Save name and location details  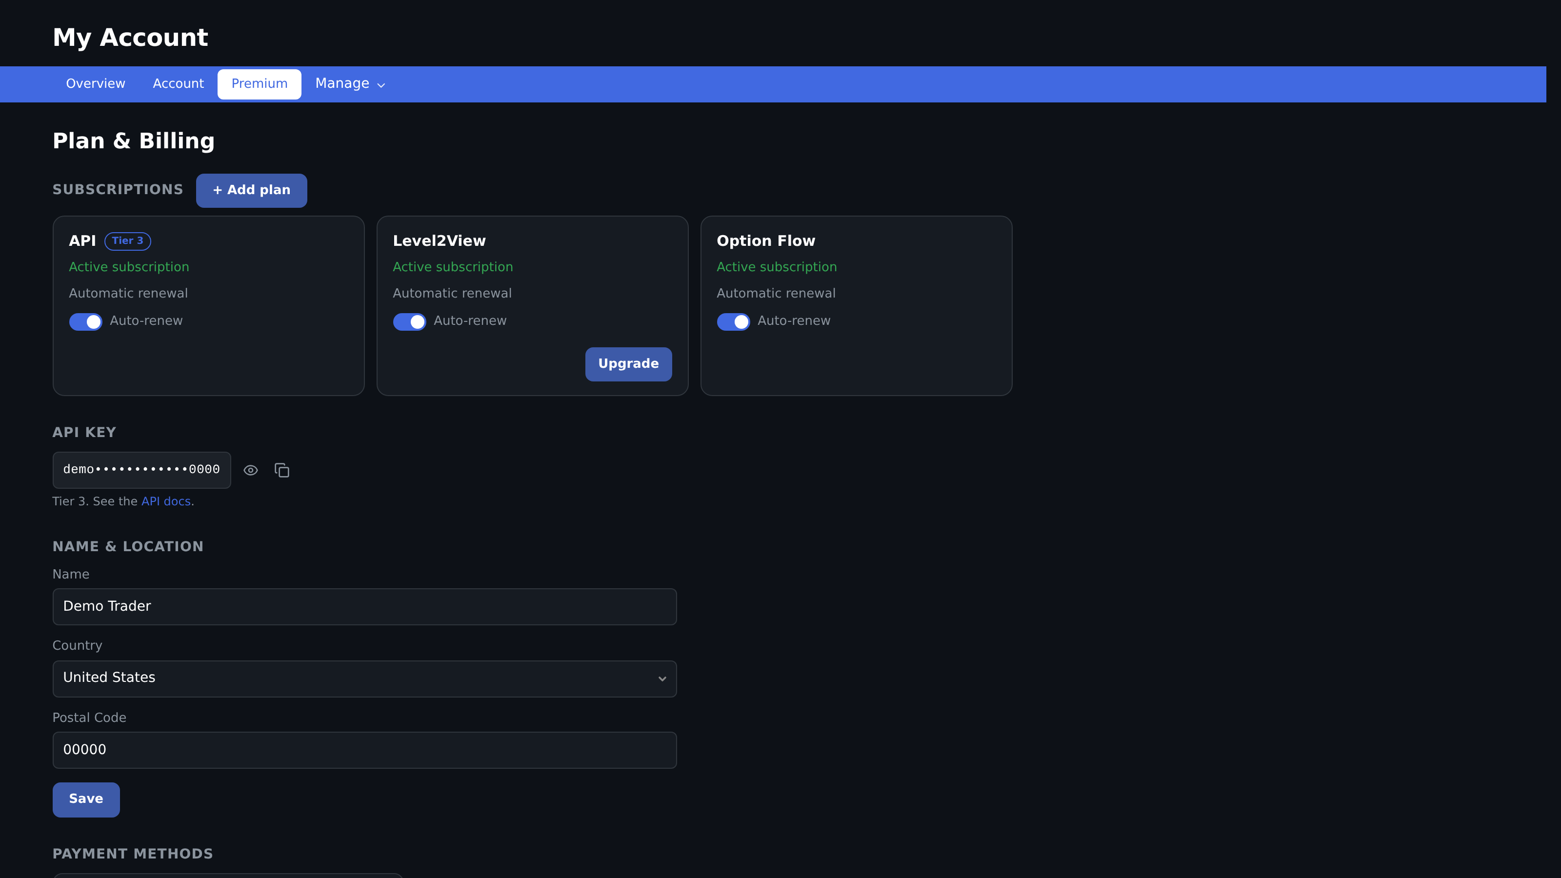86,799
